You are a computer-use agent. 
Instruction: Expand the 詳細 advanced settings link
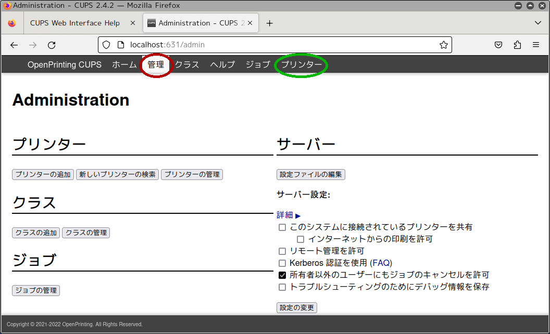click(x=289, y=215)
